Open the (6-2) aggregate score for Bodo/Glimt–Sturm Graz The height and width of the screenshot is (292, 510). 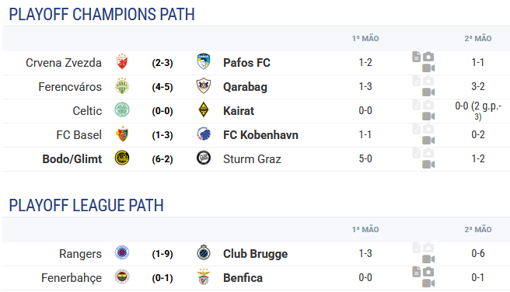click(x=162, y=159)
